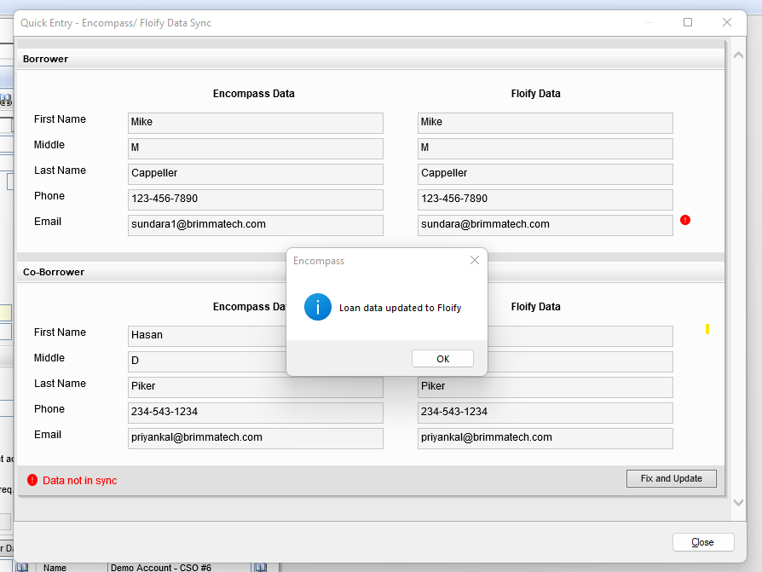The height and width of the screenshot is (572, 762).
Task: Click Floify email field sundara@brimmatech.com
Action: (545, 224)
